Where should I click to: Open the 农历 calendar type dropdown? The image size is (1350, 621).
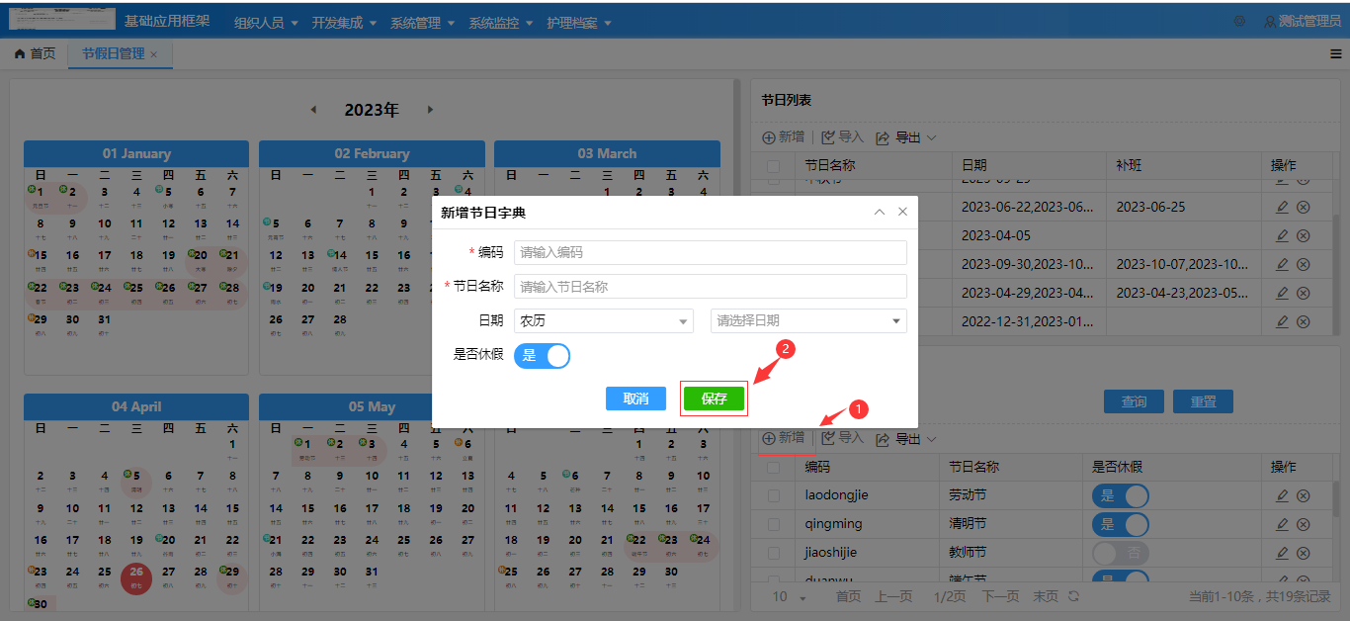coord(603,320)
